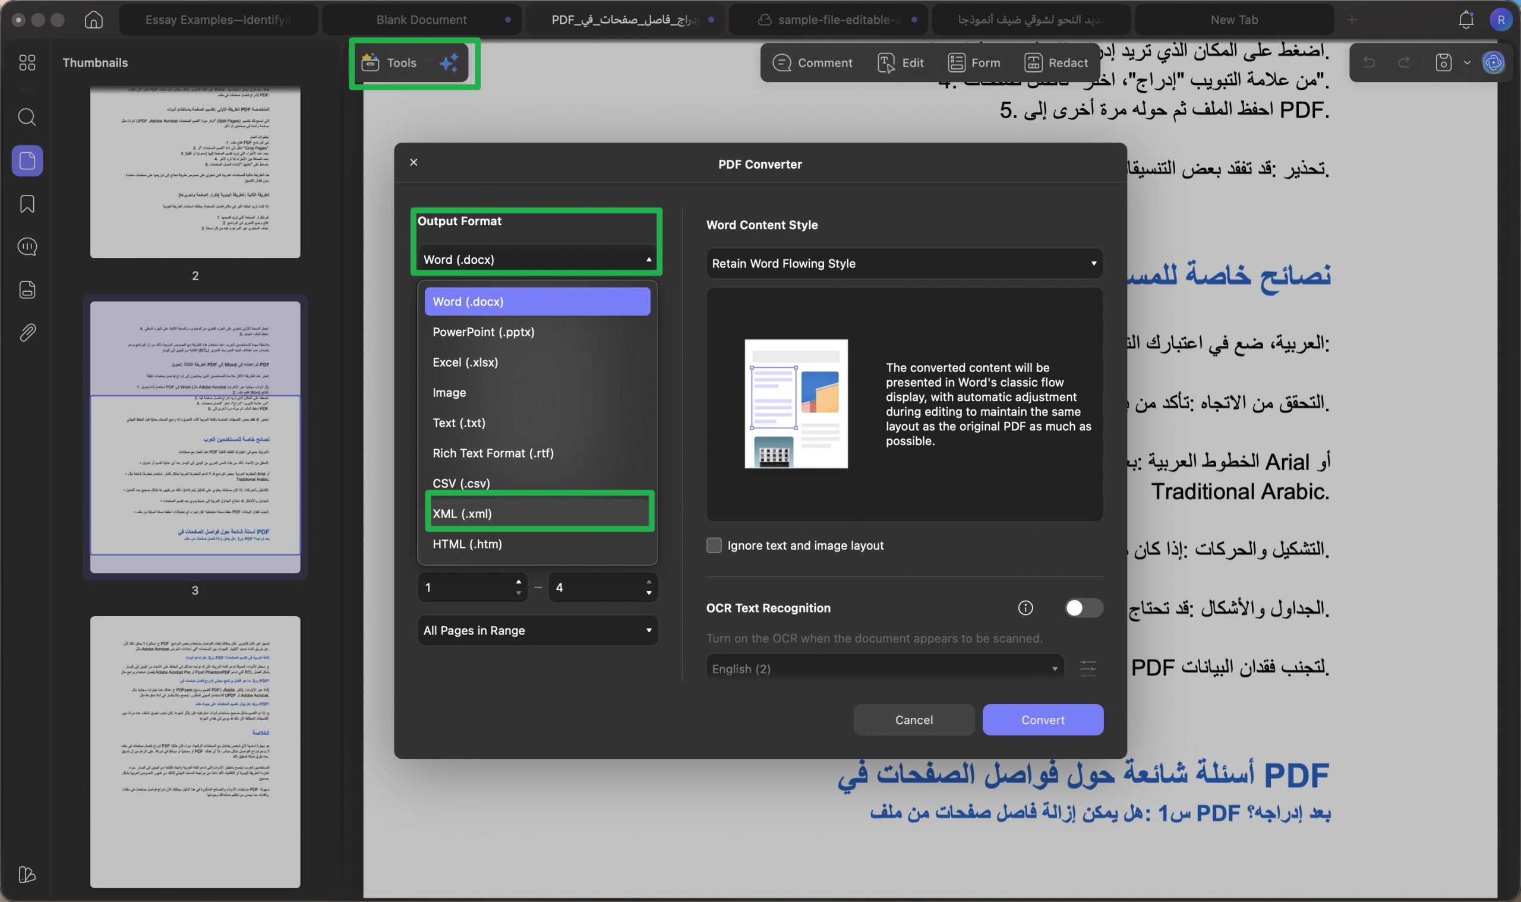The height and width of the screenshot is (902, 1521).
Task: Select CSV (.csv) format option
Action: click(538, 483)
